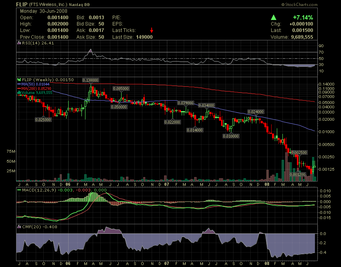The height and width of the screenshot is (267, 341).
Task: Click the 30 level on RSI axis
Action: tap(321, 65)
